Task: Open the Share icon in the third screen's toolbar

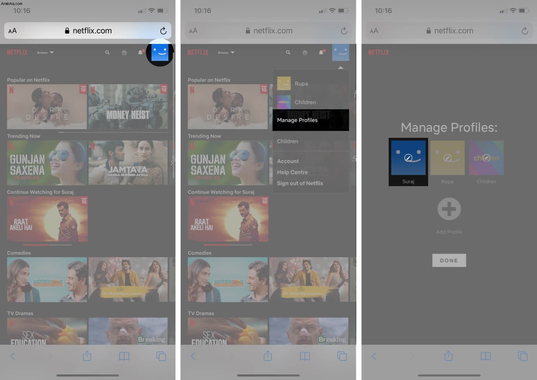Action: tap(449, 356)
